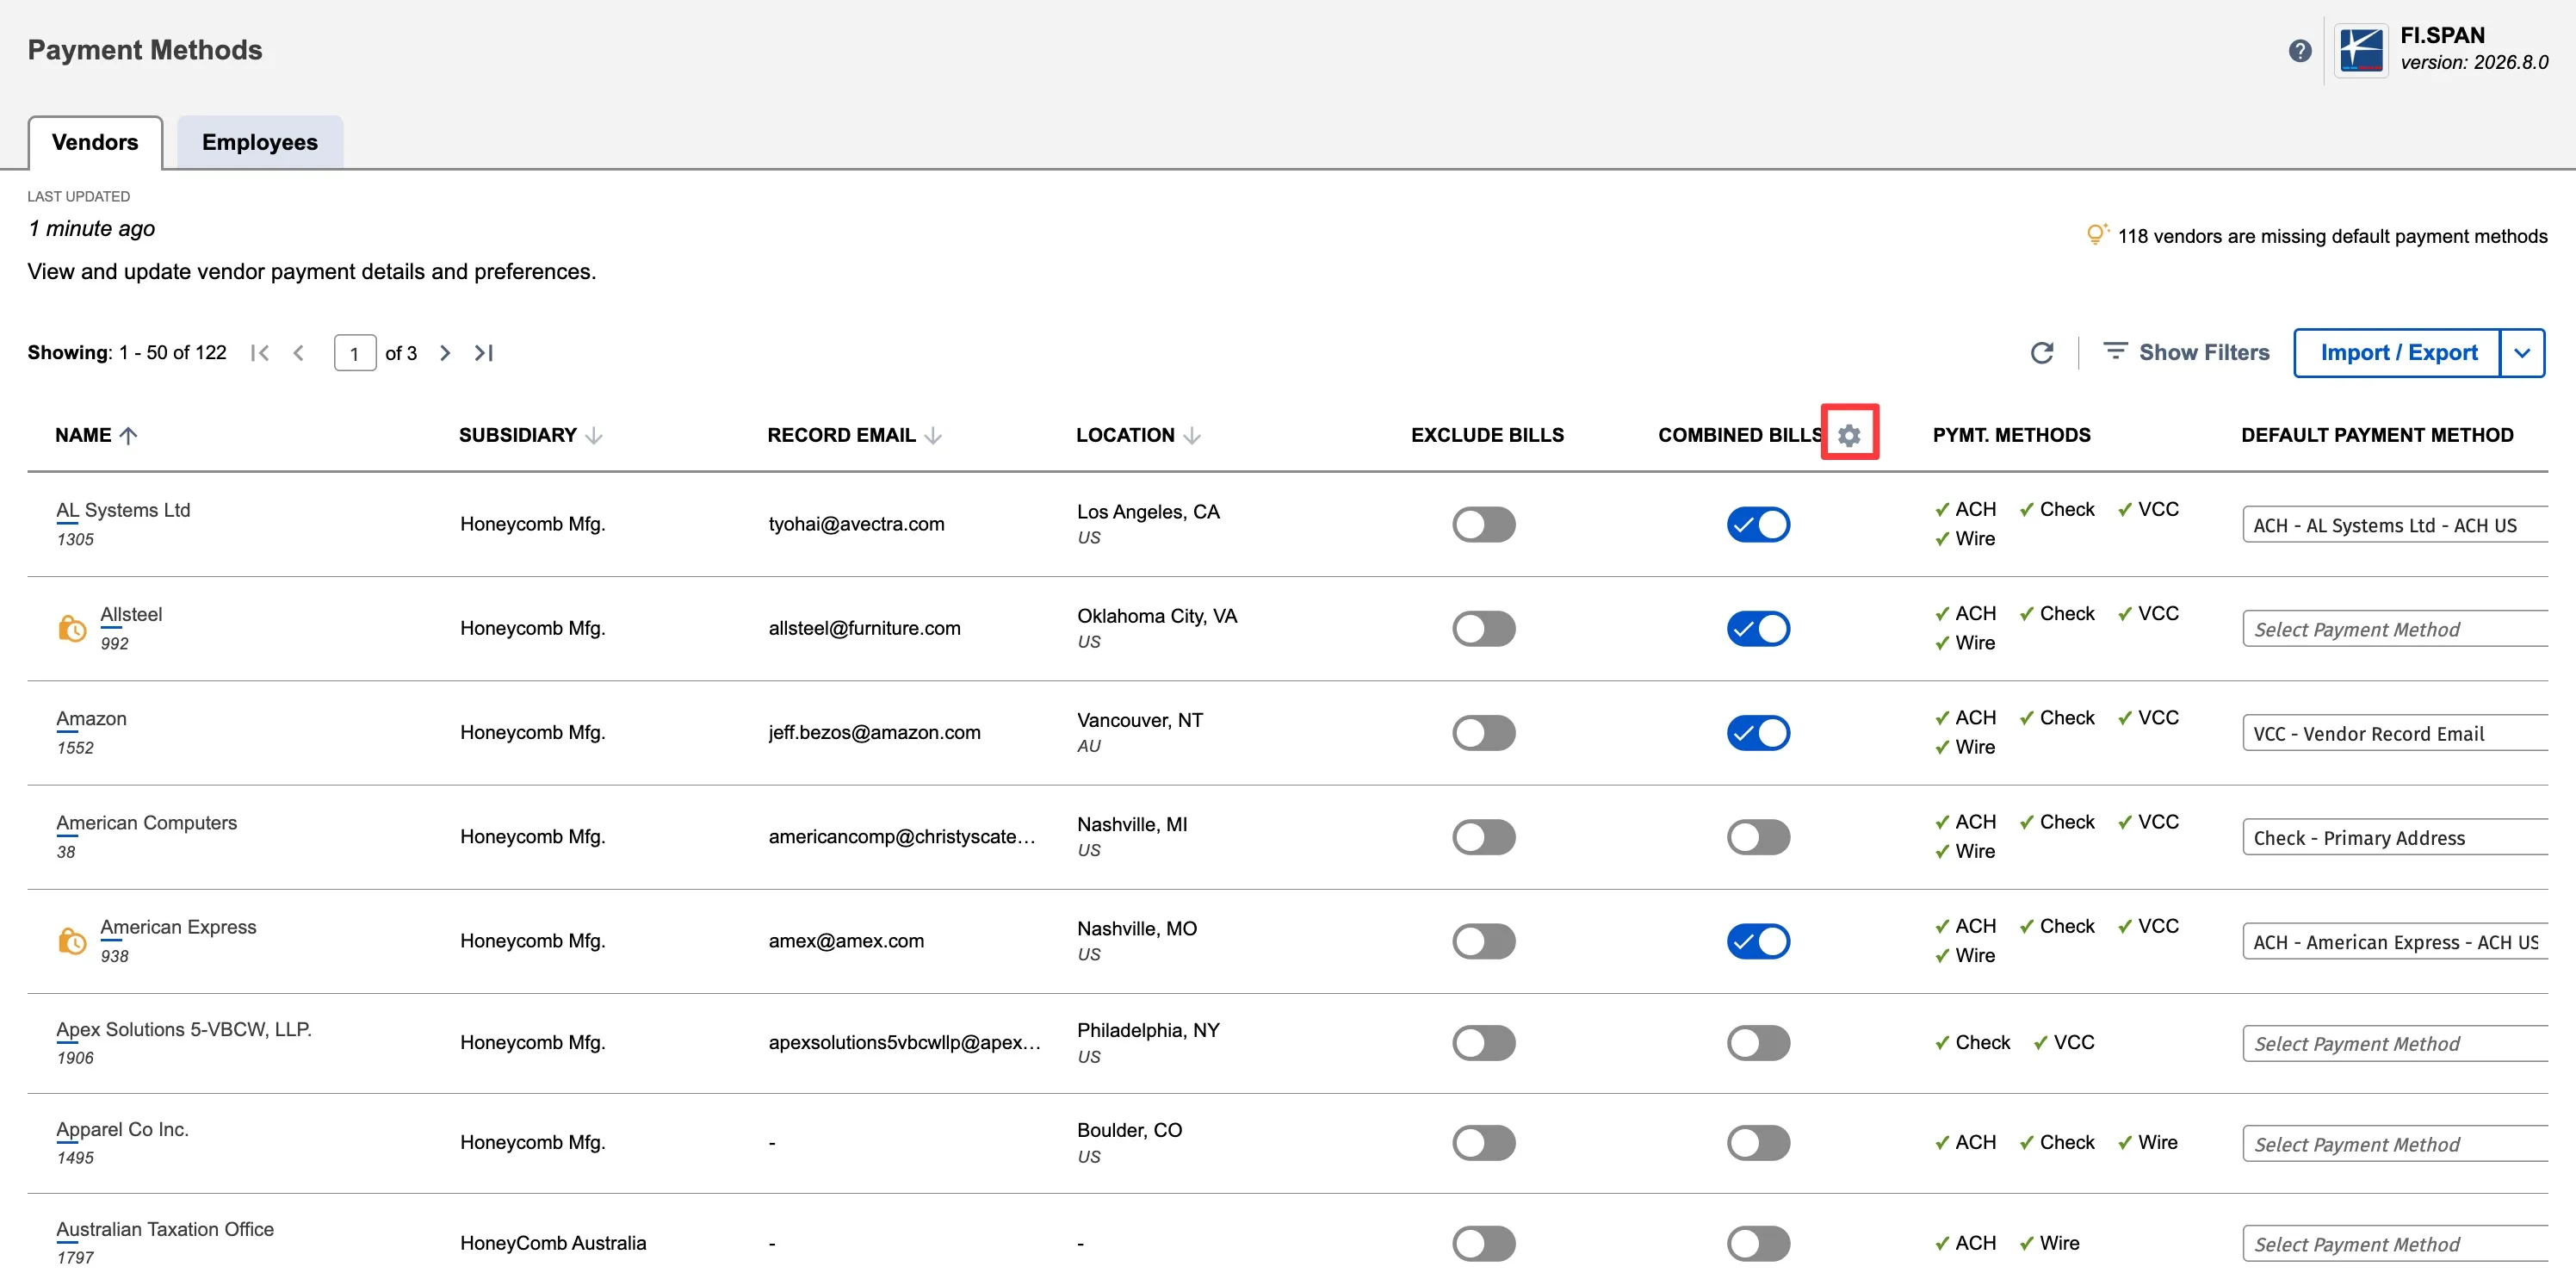
Task: Enable Combined Bills for Apparel Co Inc.
Action: 1758,1143
